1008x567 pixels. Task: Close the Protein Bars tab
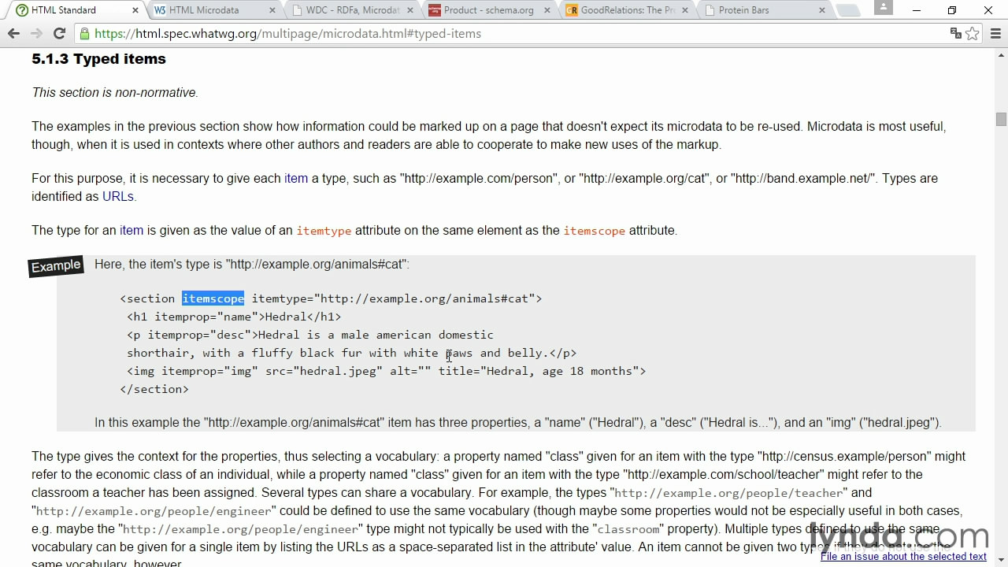click(x=821, y=10)
